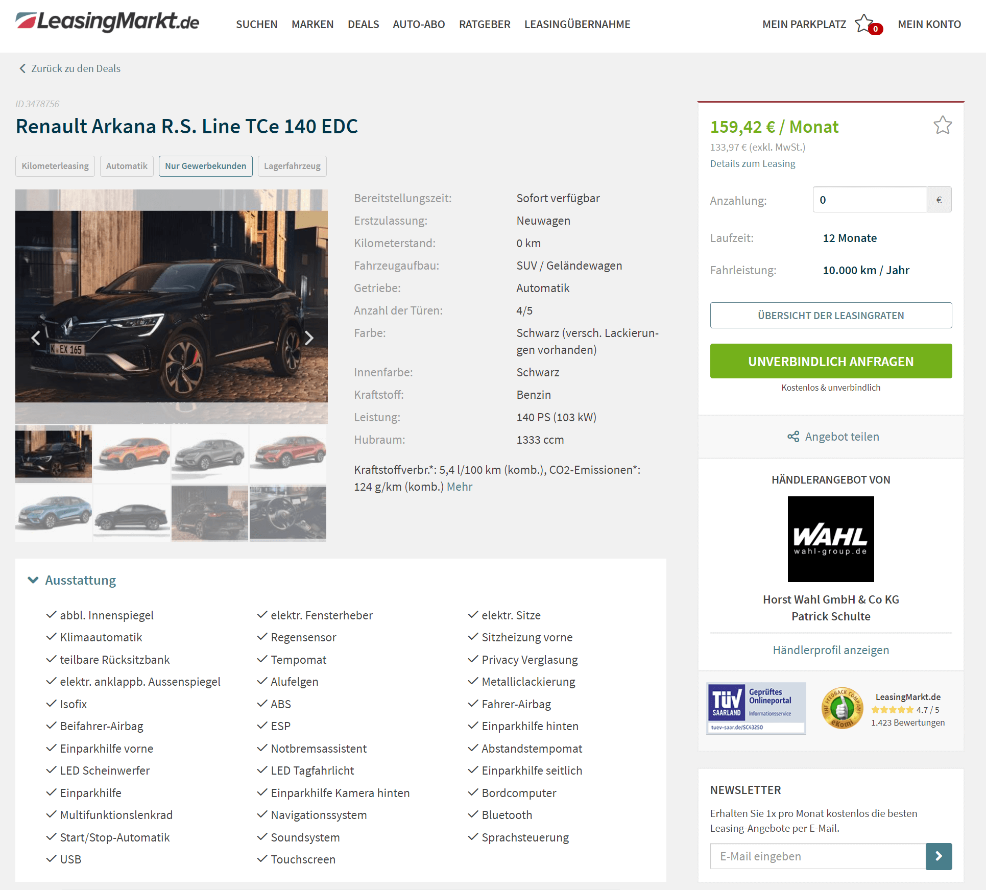Click the newsletter E-Mail input field
The image size is (986, 890).
pos(818,856)
